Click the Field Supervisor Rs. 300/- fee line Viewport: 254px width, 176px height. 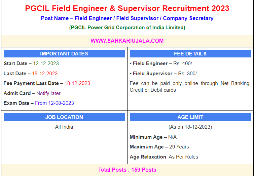click(164, 74)
